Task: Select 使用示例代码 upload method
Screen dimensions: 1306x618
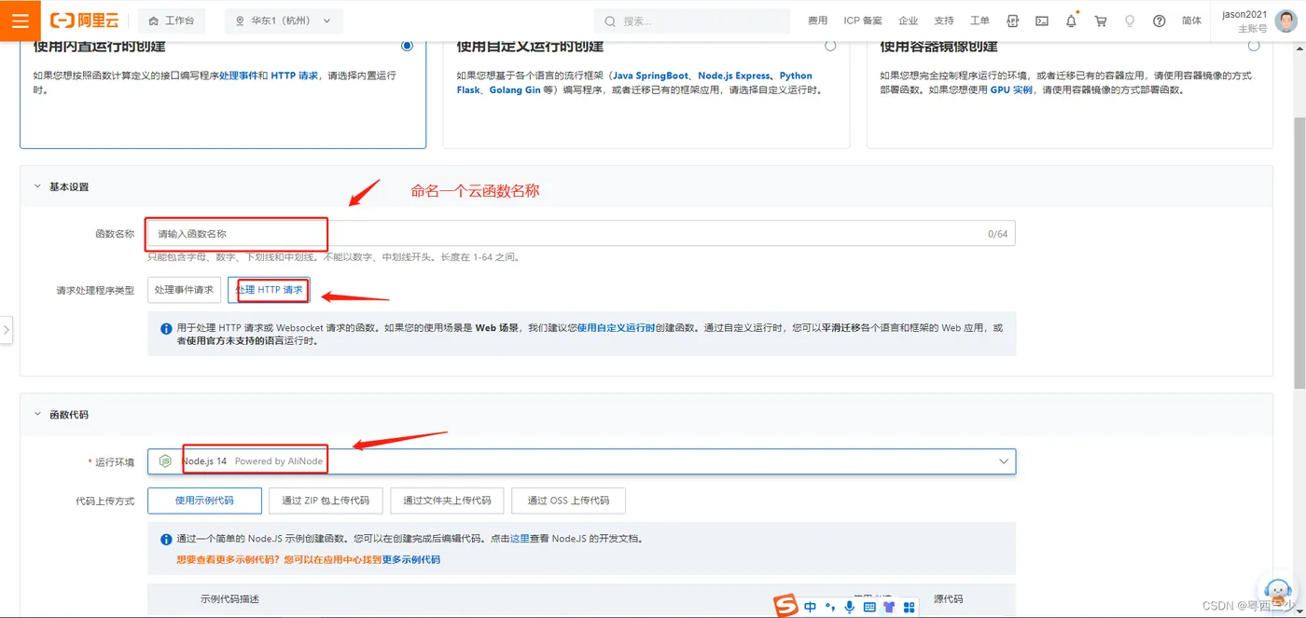Action: click(x=204, y=501)
